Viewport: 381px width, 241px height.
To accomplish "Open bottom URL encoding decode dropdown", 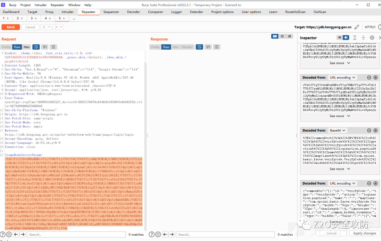I will tap(342, 184).
